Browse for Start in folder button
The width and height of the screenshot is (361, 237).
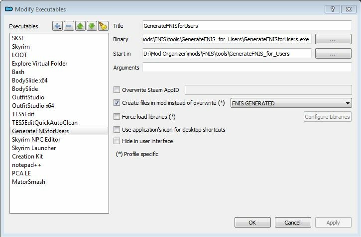333,54
